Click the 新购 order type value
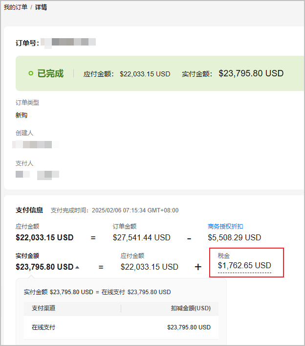305x346 pixels. (x=22, y=115)
